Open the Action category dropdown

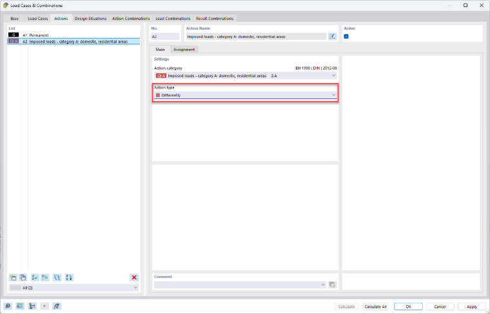point(245,75)
